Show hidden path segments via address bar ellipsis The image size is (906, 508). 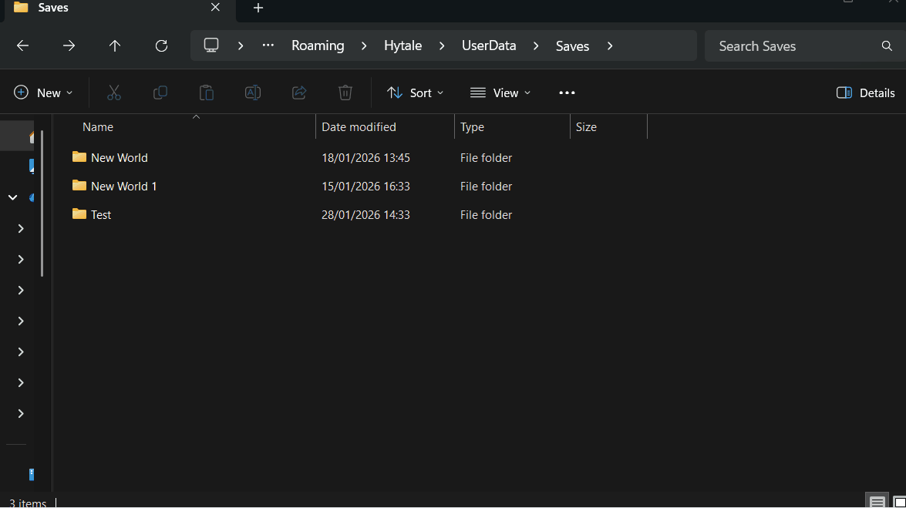(x=268, y=45)
